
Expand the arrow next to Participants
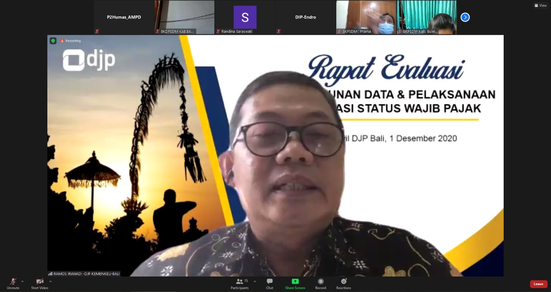(254, 282)
